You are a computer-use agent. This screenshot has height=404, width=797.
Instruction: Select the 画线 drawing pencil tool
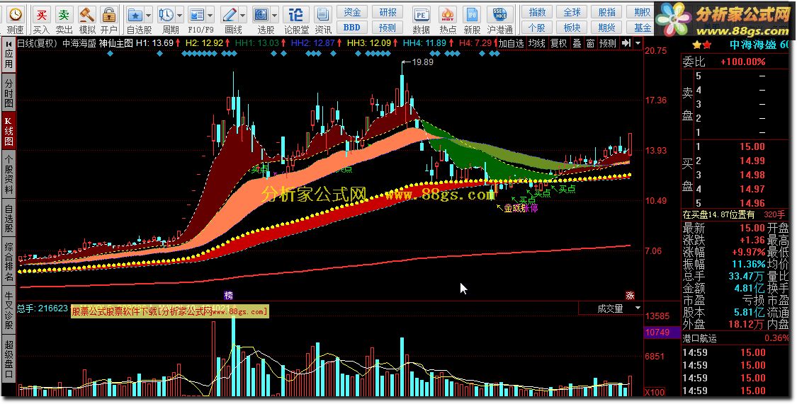(230, 14)
